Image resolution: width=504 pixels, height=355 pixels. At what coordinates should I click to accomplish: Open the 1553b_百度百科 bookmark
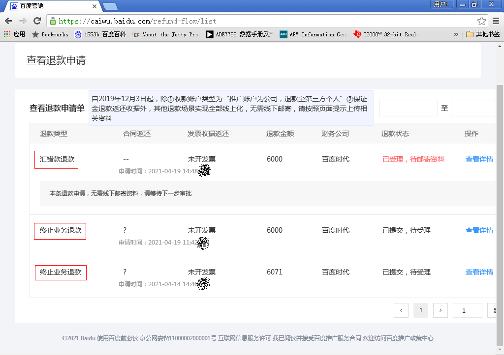pos(100,34)
